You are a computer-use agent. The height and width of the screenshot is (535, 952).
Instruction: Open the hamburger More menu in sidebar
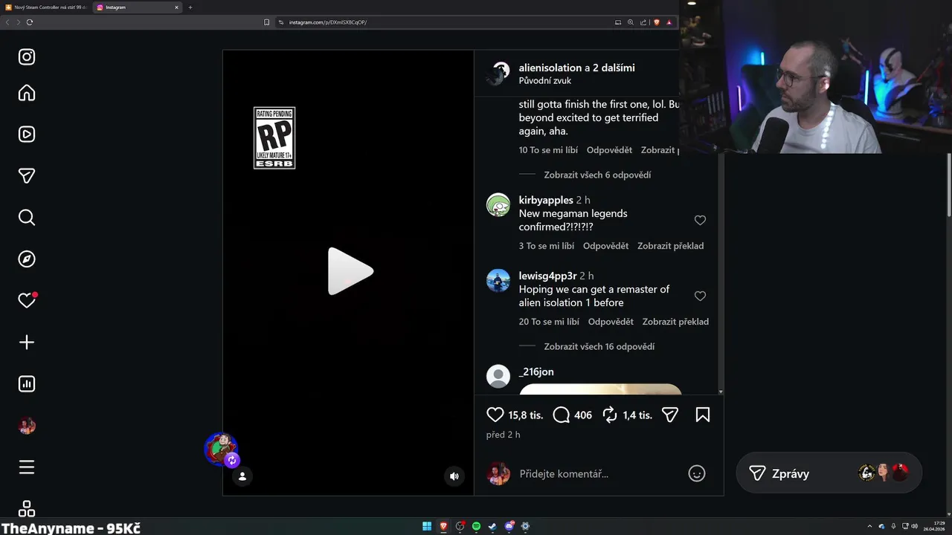pos(27,467)
